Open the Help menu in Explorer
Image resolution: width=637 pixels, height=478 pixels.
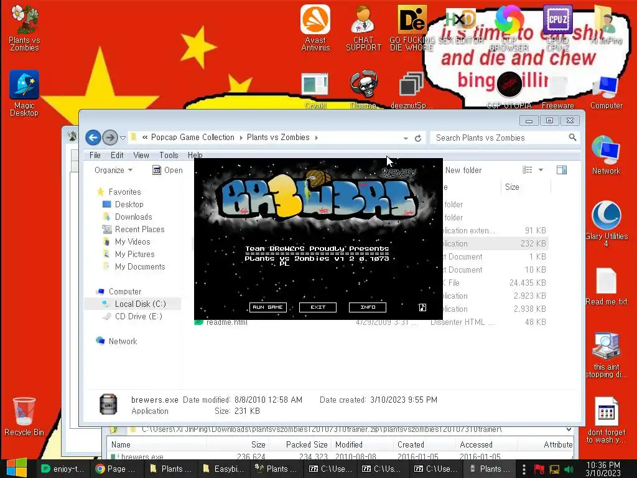pos(195,155)
